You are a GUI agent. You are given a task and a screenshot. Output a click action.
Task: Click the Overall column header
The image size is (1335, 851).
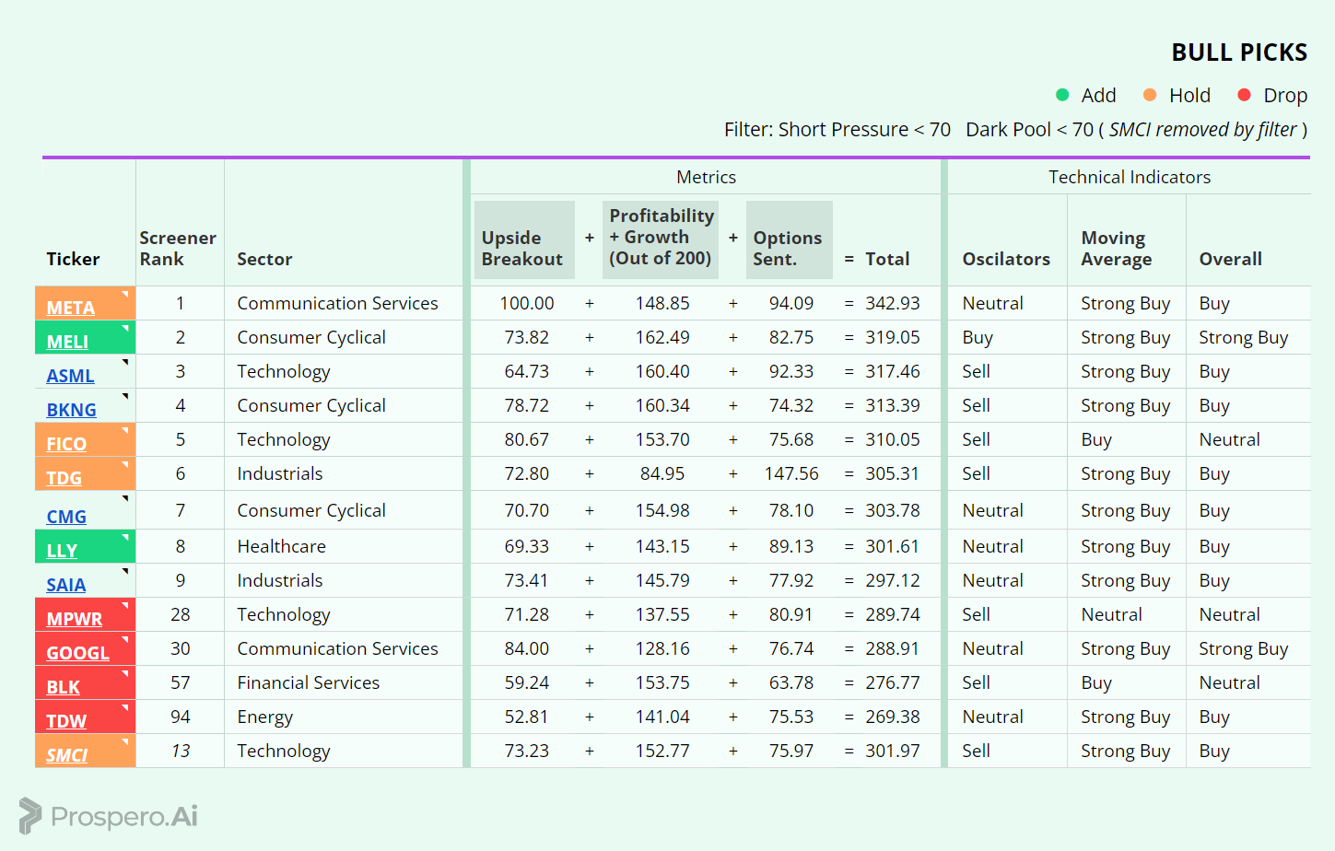point(1230,260)
